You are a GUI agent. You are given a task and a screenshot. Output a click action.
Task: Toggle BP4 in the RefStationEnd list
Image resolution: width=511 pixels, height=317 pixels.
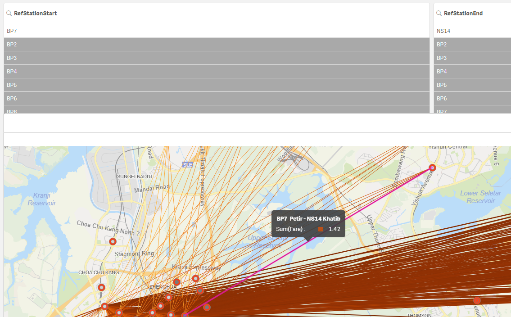pyautogui.click(x=473, y=71)
